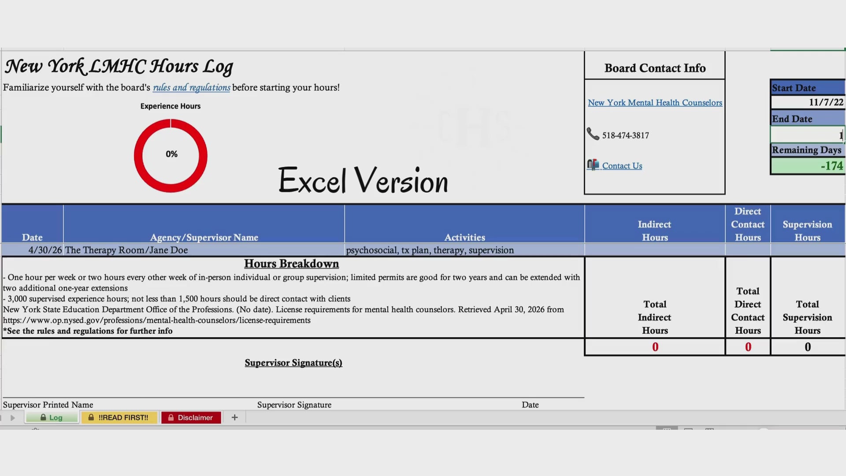
Task: Click the Activities cell with psychosocial text
Action: pos(464,250)
